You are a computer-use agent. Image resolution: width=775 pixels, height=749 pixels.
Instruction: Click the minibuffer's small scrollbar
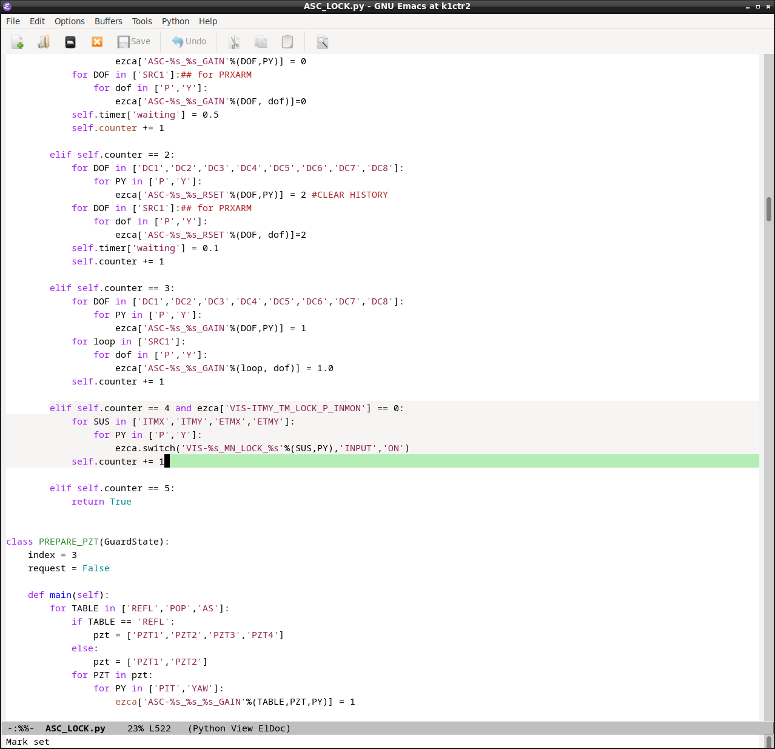pos(769,742)
